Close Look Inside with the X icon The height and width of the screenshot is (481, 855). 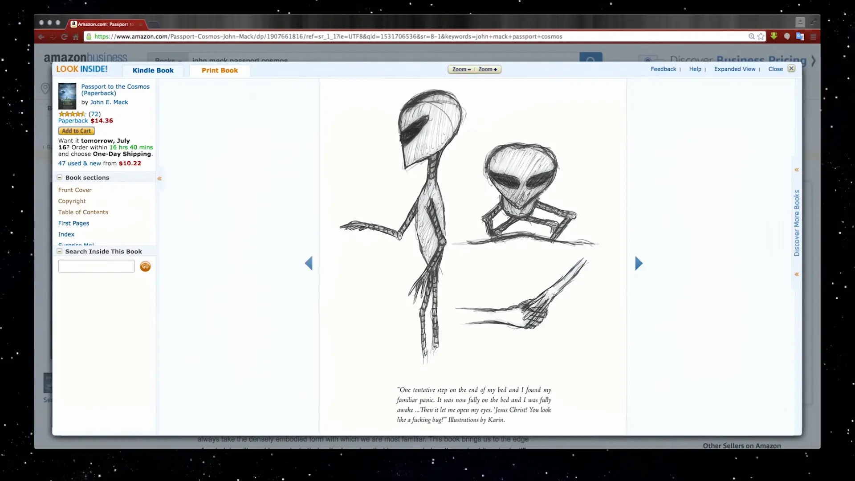(791, 69)
